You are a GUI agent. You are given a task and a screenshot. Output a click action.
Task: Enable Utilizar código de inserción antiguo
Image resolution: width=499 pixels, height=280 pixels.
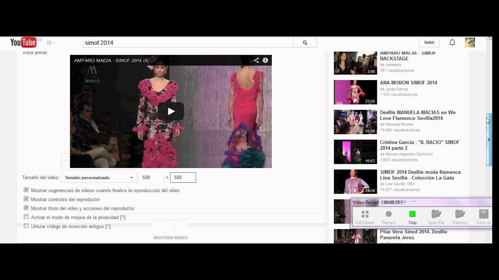[26, 226]
